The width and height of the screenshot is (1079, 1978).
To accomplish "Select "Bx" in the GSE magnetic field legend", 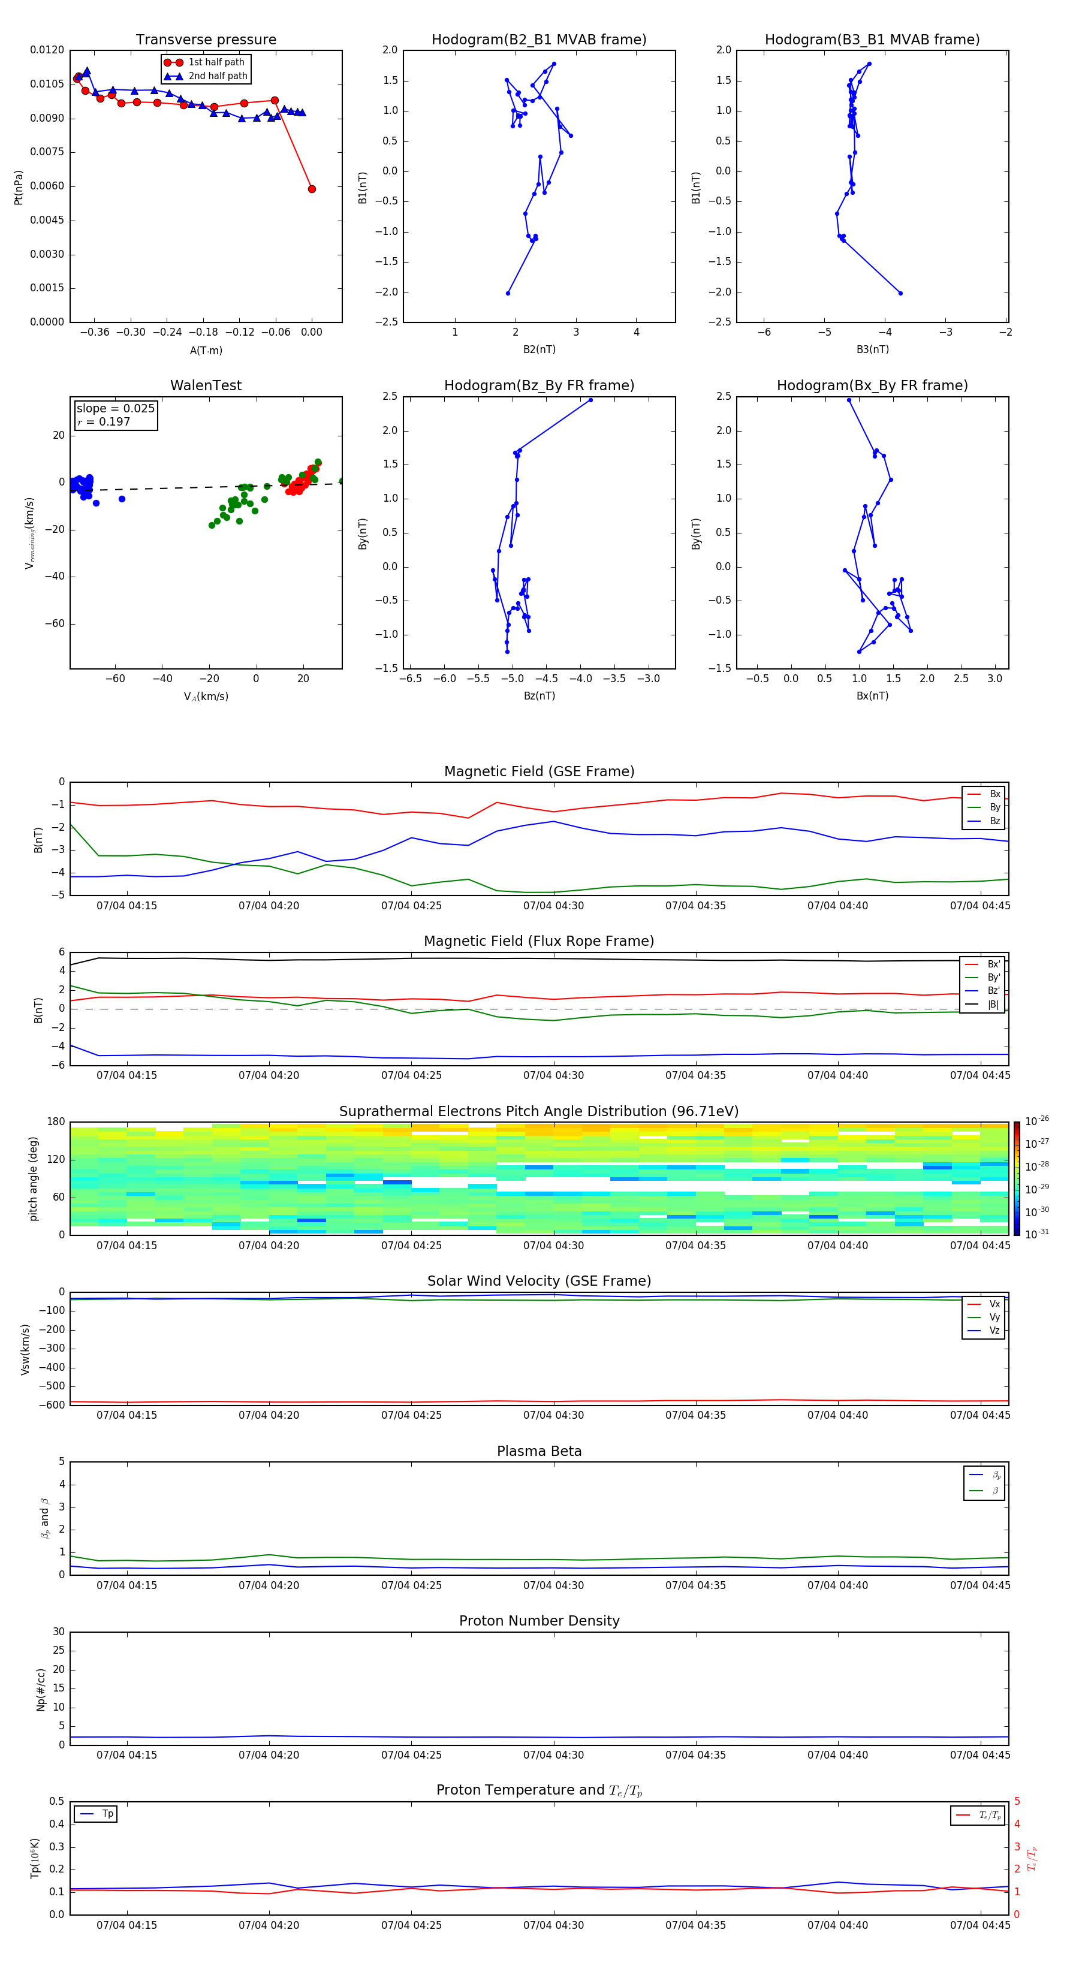I will click(994, 794).
